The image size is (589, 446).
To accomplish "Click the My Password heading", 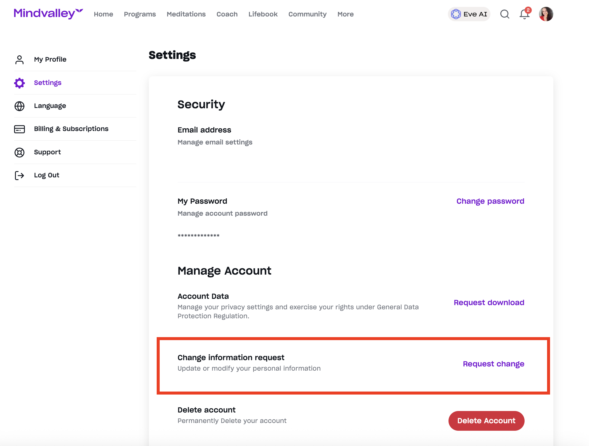I will [203, 201].
